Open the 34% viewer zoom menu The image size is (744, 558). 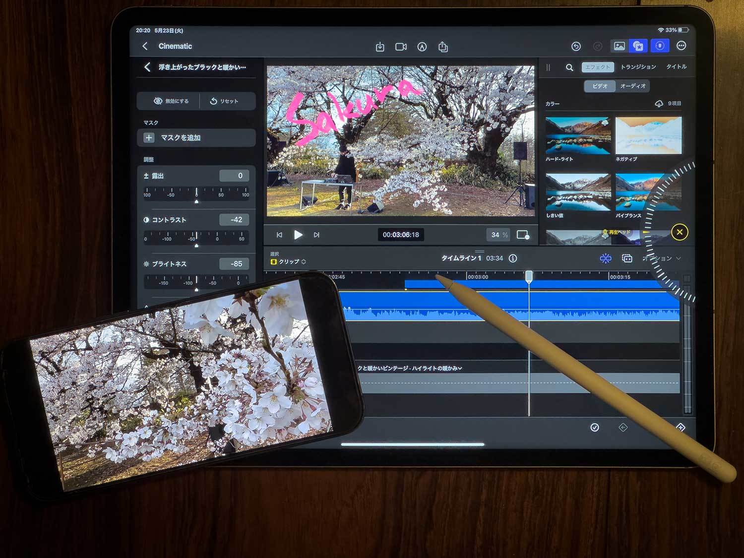coord(499,235)
